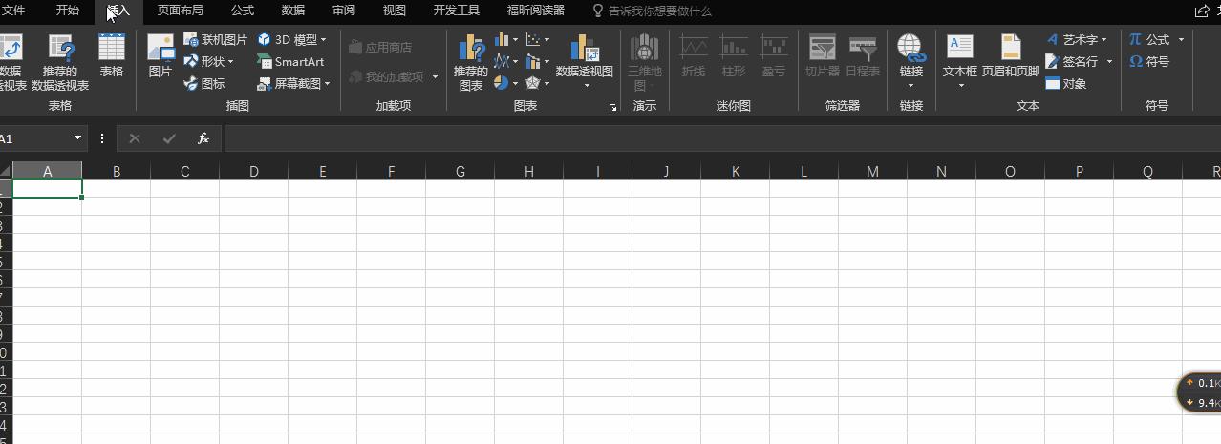Open Recommended PivotTables (推荐的数据透视表)
1221x444 pixels.
[60, 62]
